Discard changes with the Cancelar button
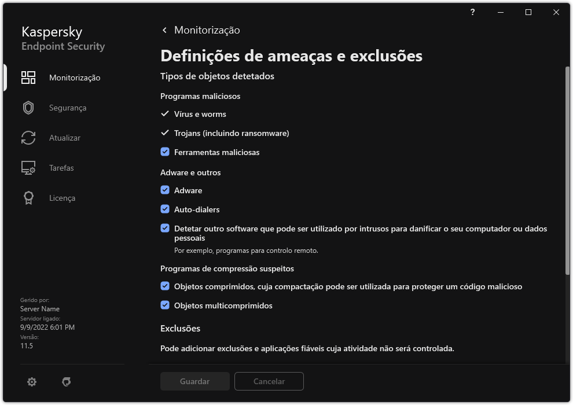 pos(269,381)
